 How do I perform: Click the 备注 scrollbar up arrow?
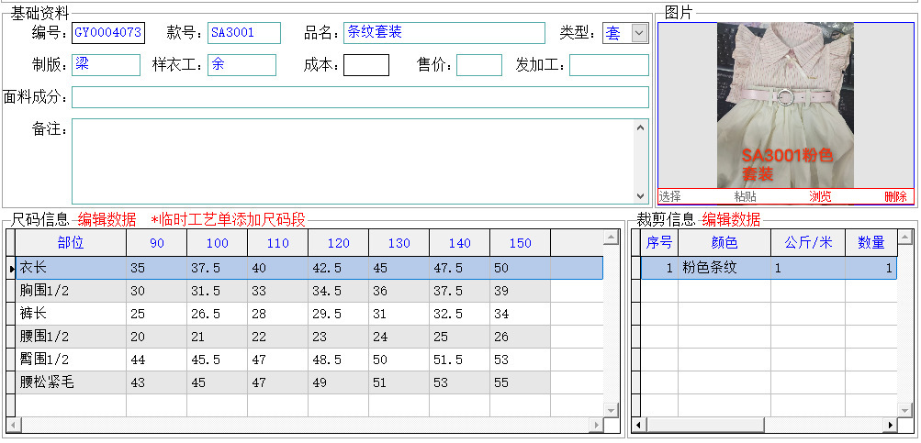640,127
